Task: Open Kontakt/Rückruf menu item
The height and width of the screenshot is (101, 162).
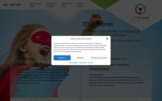Action: (80, 5)
